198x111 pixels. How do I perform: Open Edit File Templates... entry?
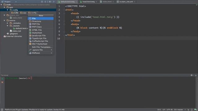pos(41,47)
